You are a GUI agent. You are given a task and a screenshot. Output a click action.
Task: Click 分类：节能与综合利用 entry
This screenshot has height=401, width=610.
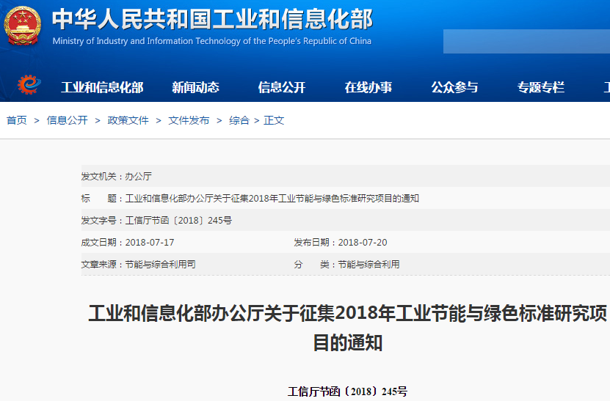346,265
